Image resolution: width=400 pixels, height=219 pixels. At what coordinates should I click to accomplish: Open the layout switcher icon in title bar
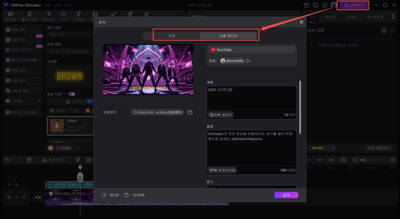click(x=306, y=5)
